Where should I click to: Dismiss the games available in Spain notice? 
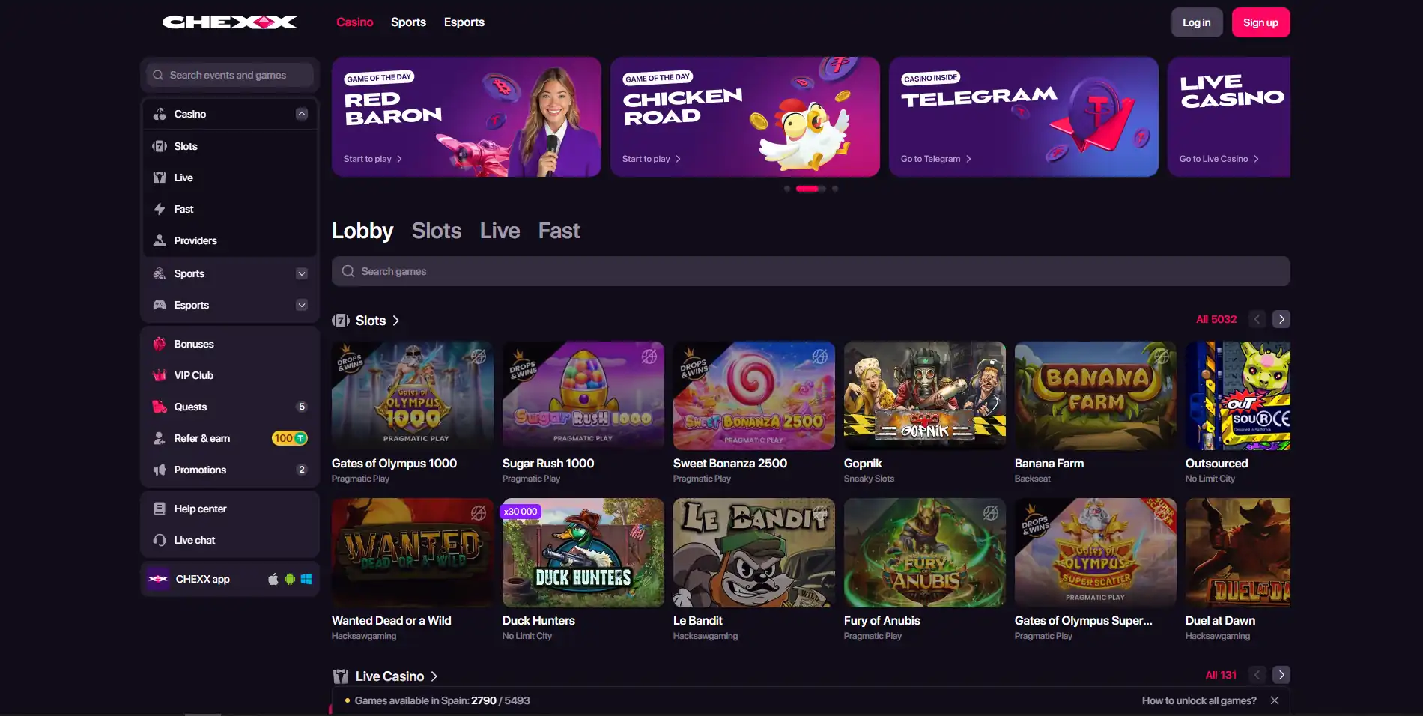1275,700
